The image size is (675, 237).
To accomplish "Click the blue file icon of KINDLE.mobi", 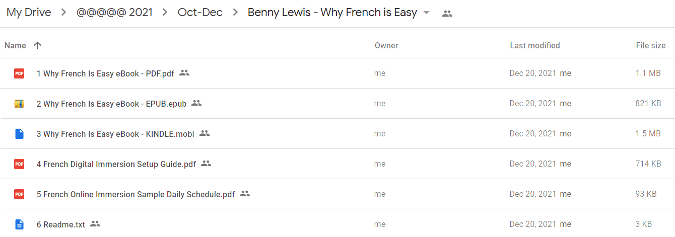I will click(x=19, y=134).
